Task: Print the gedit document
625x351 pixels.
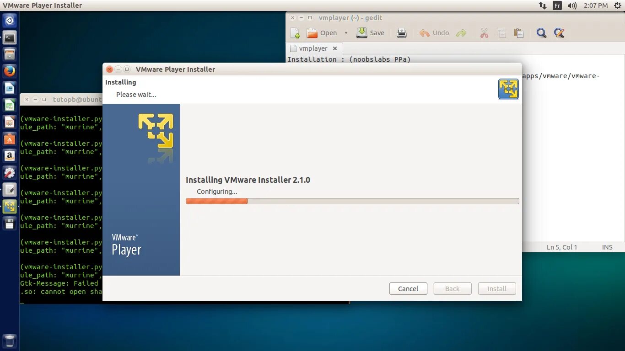Action: click(x=402, y=33)
